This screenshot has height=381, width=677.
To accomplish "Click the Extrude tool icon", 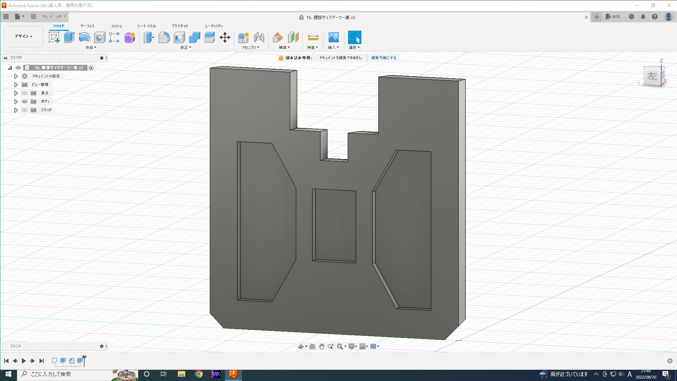I will (69, 37).
